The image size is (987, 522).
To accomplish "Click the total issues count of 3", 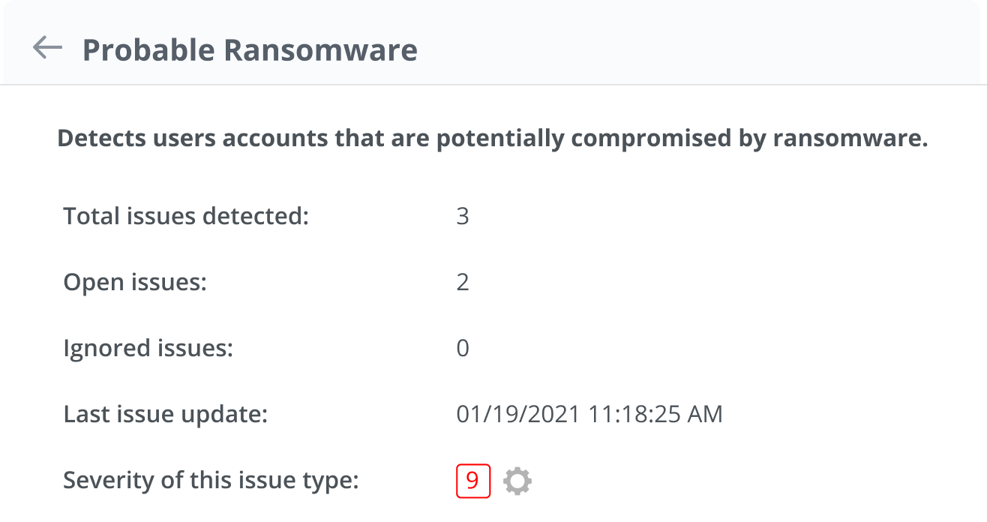I will tap(463, 217).
